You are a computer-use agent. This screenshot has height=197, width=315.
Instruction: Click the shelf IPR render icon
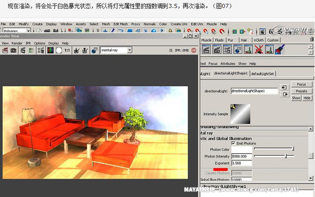pos(217,50)
